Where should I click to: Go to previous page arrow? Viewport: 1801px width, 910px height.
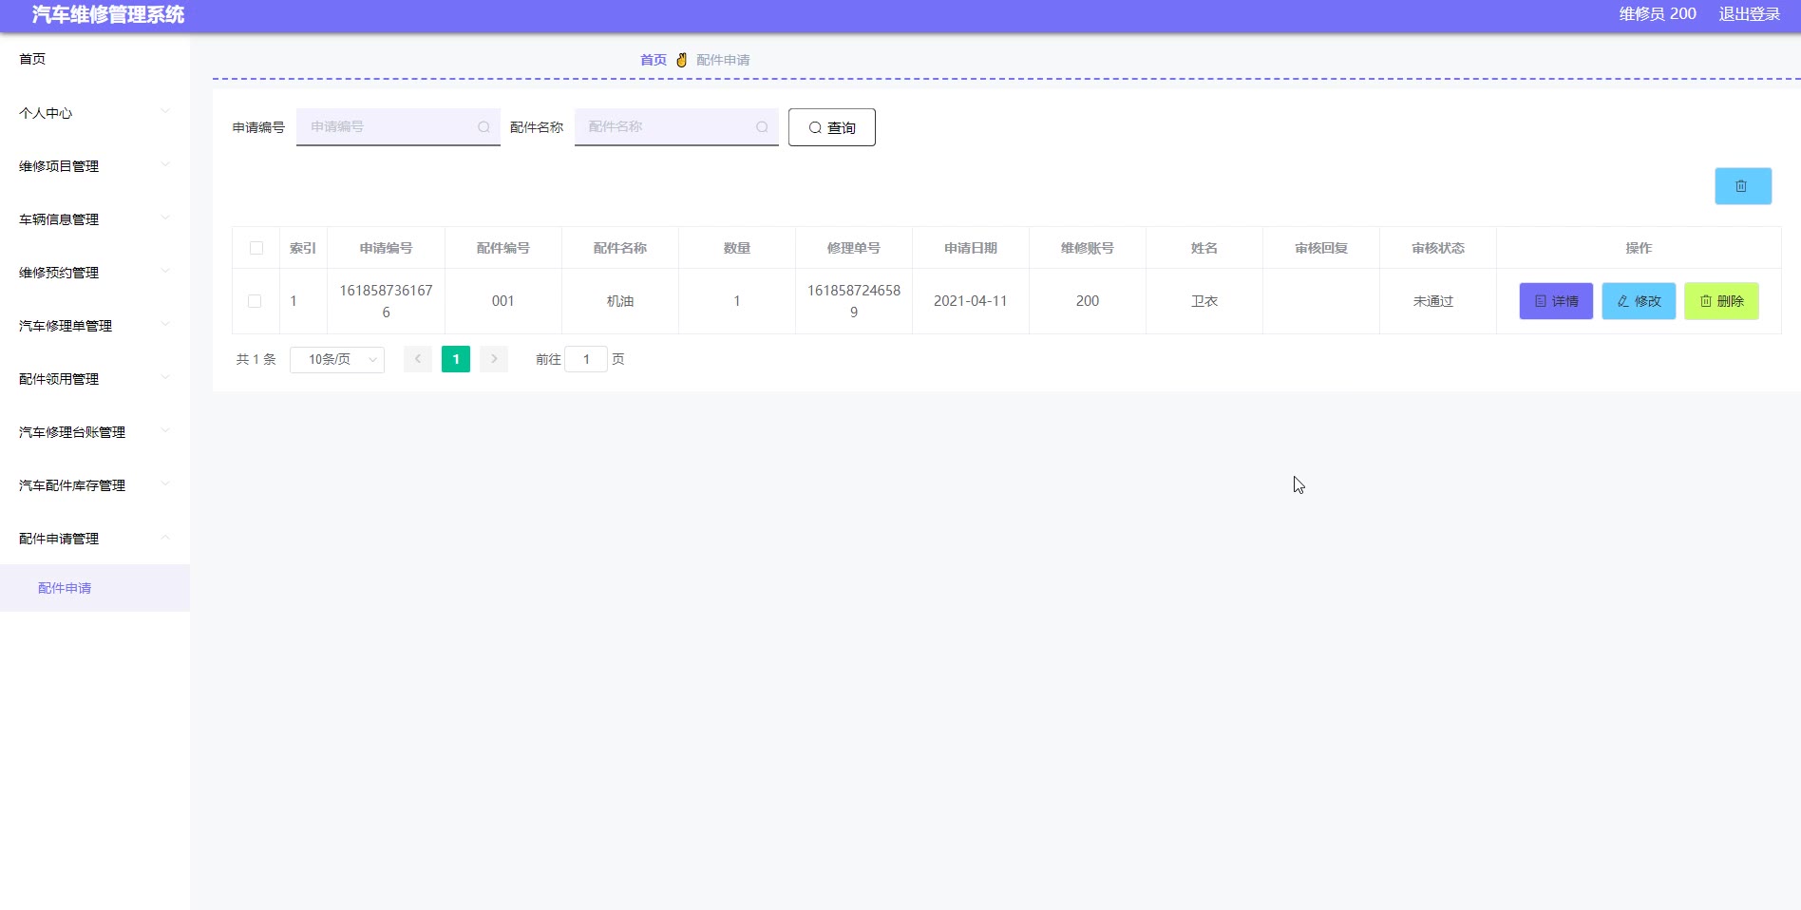pyautogui.click(x=418, y=359)
